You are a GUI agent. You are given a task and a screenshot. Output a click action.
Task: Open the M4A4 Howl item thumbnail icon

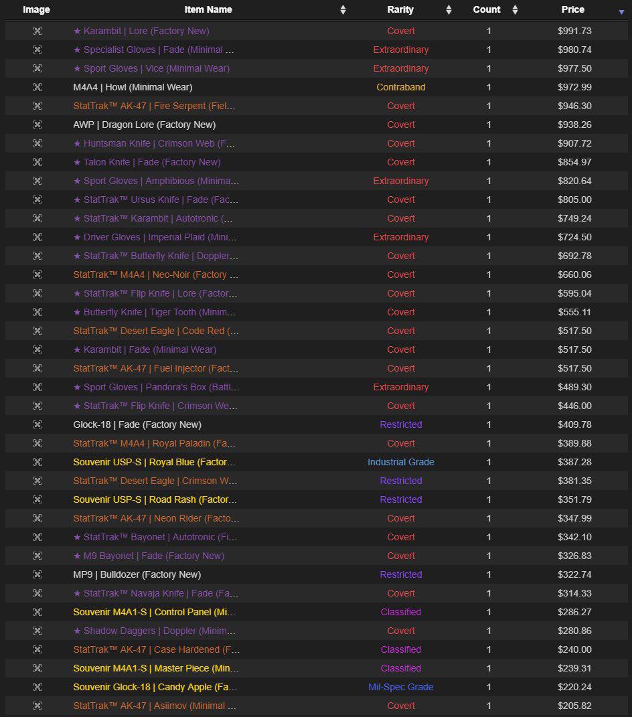[x=37, y=87]
